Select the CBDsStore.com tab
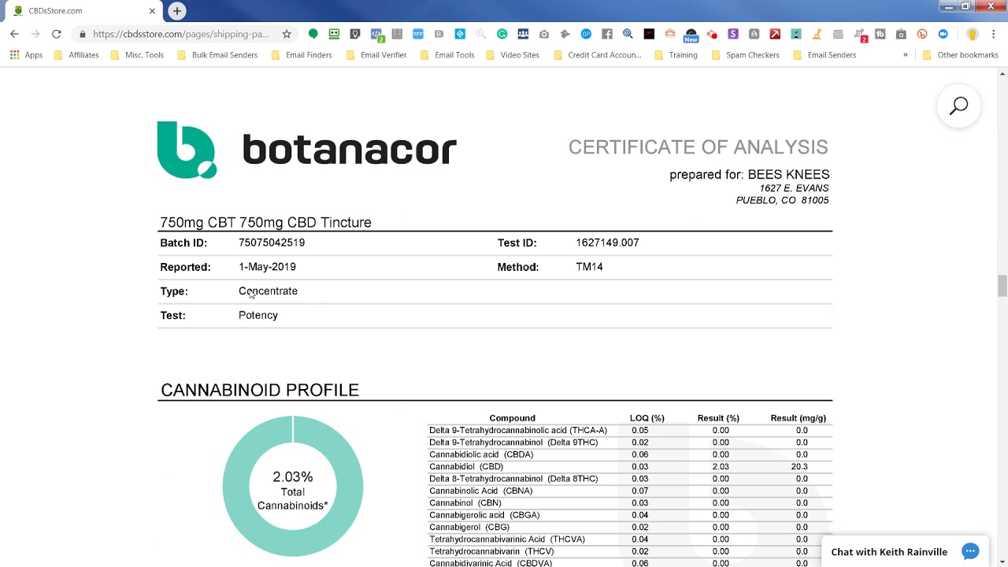 (83, 11)
